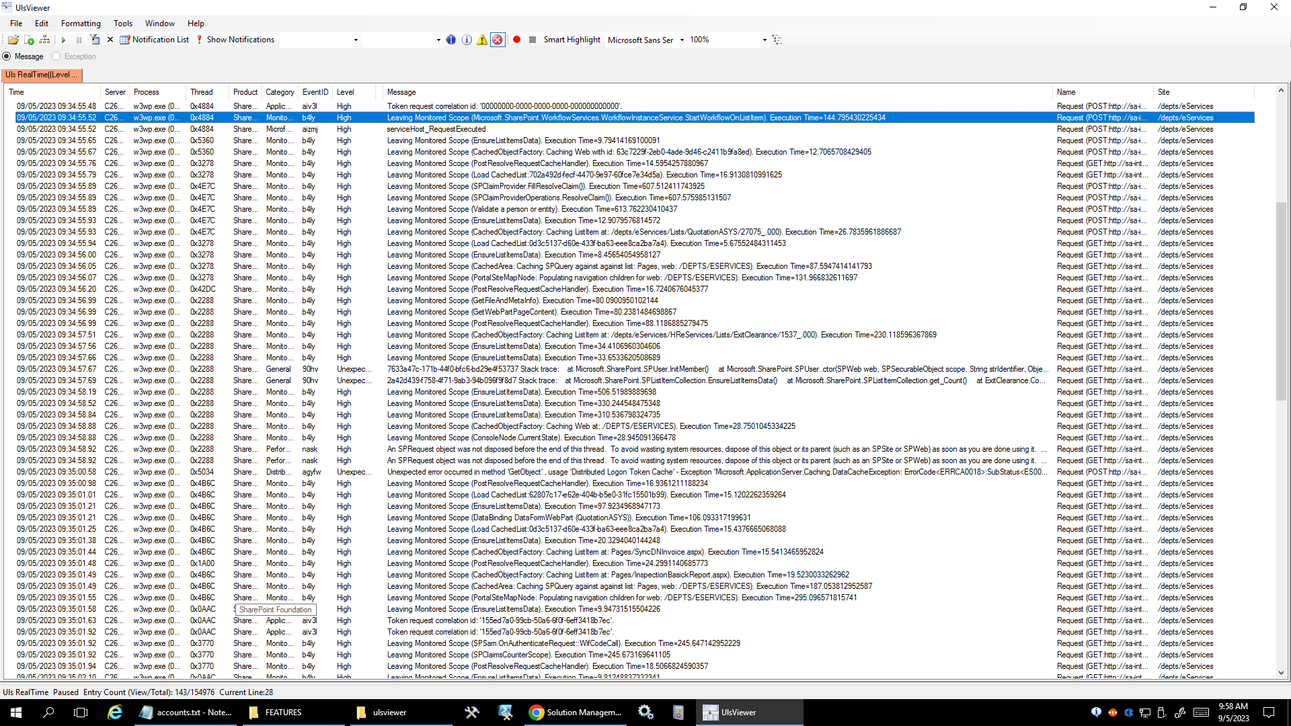1291x726 pixels.
Task: Open the Notification List
Action: [155, 40]
